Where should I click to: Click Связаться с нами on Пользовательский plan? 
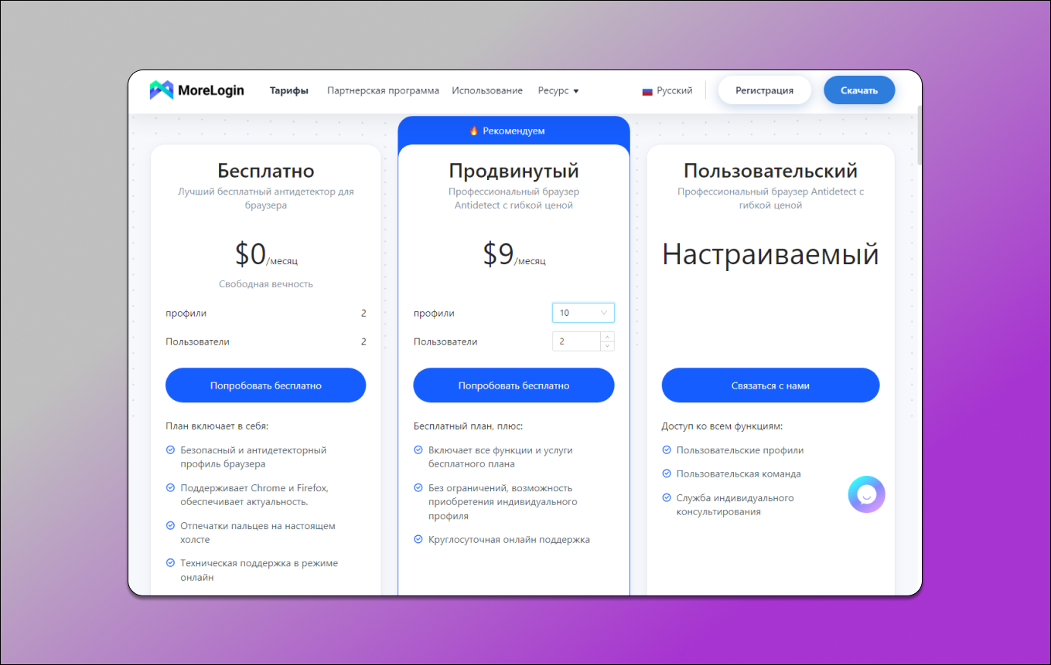pos(770,385)
